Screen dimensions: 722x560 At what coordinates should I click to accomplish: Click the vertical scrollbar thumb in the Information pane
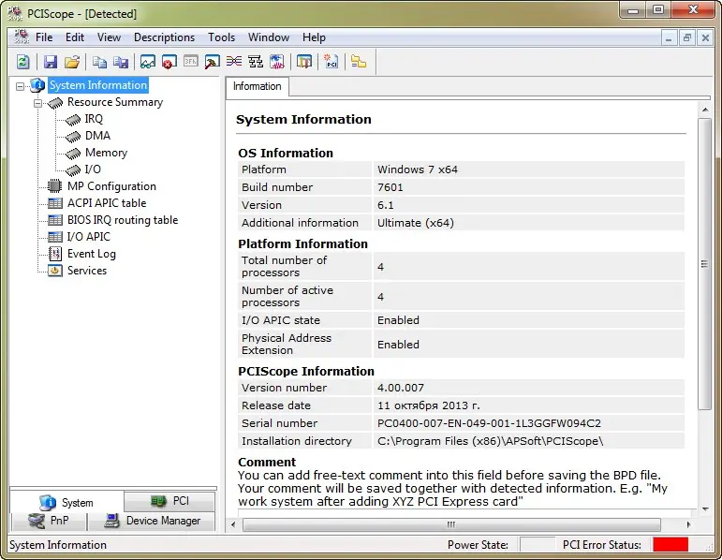coord(704,264)
